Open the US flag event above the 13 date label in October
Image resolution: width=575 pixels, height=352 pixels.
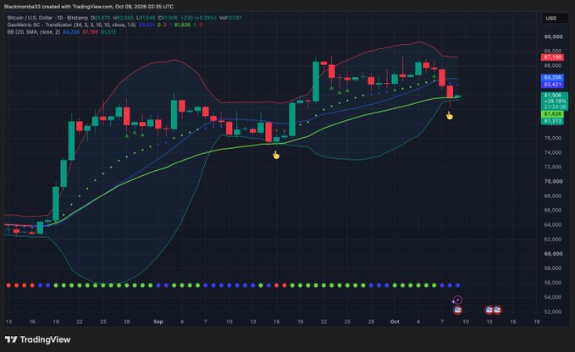click(x=489, y=310)
